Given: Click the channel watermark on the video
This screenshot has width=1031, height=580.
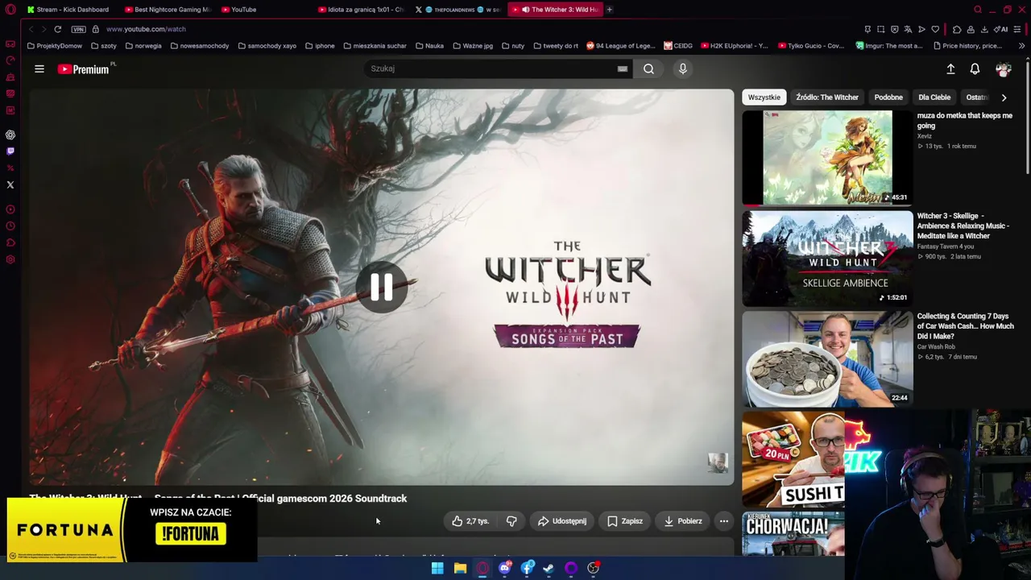Looking at the screenshot, I should [718, 463].
